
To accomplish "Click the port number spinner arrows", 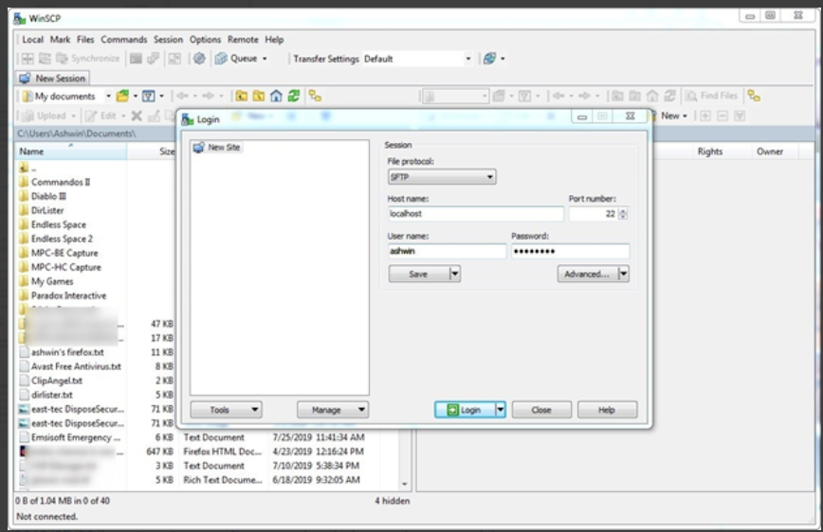I will pos(623,214).
